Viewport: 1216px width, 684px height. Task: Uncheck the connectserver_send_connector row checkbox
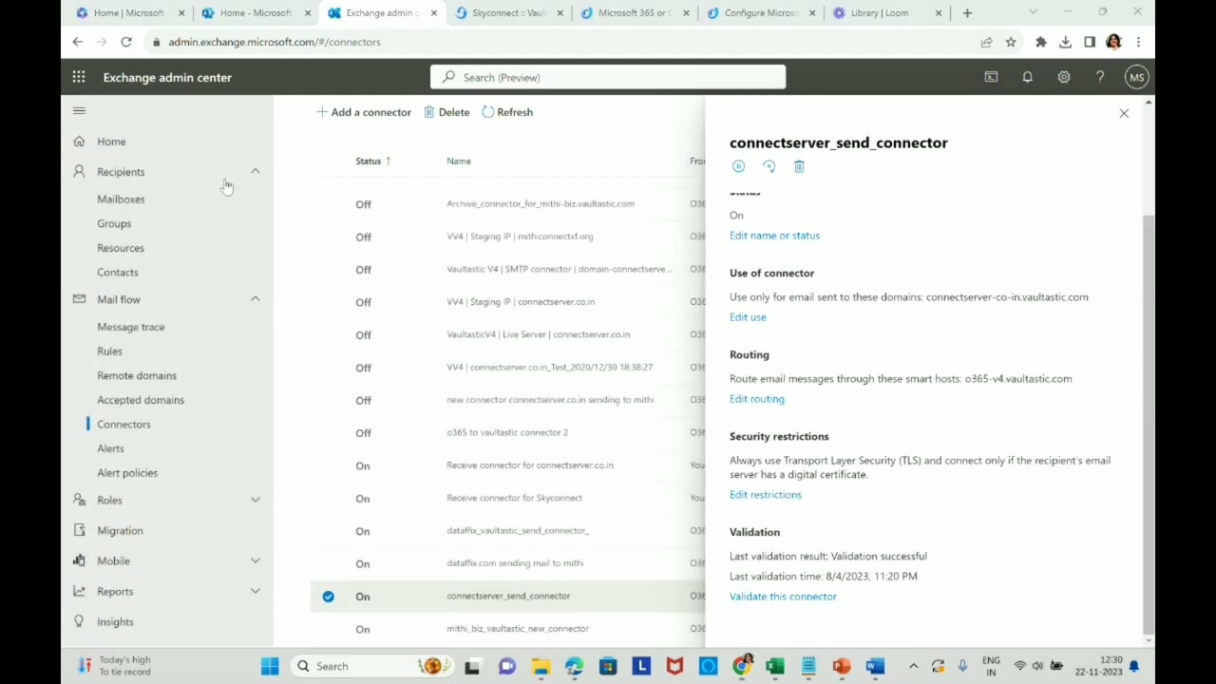(328, 597)
